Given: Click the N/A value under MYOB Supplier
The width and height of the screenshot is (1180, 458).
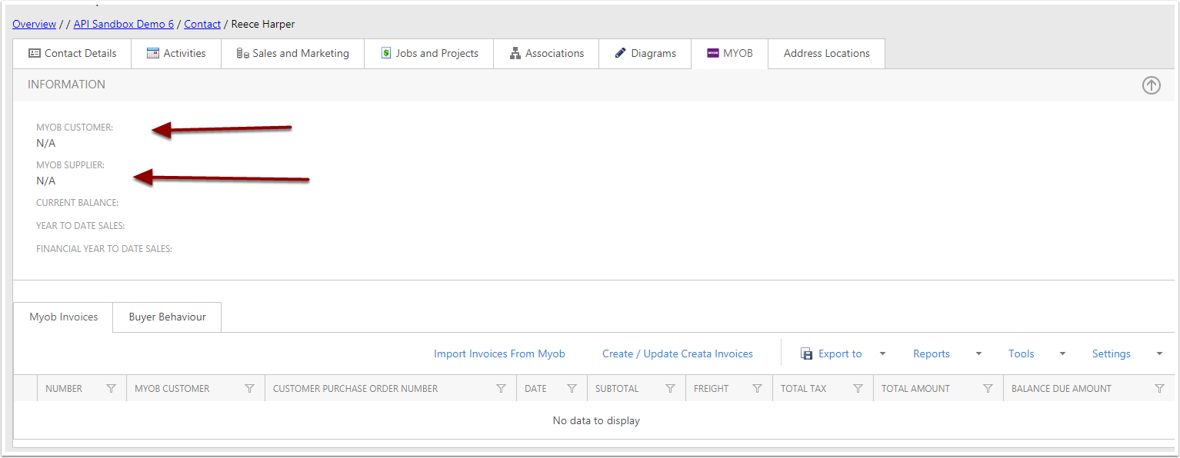Looking at the screenshot, I should pos(45,181).
